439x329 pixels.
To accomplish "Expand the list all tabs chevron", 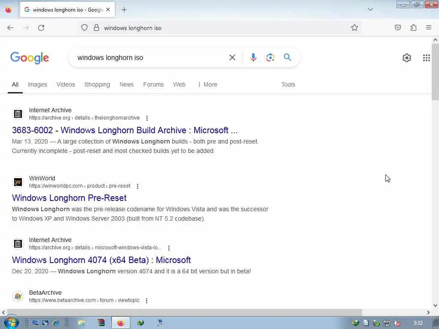I will (x=370, y=9).
